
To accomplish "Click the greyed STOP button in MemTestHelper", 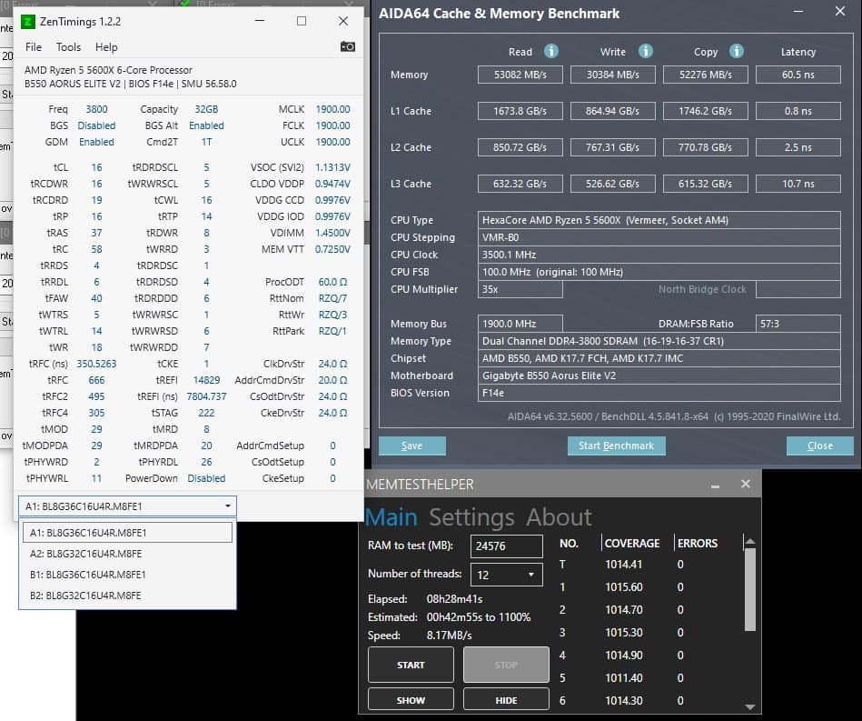I will 506,665.
